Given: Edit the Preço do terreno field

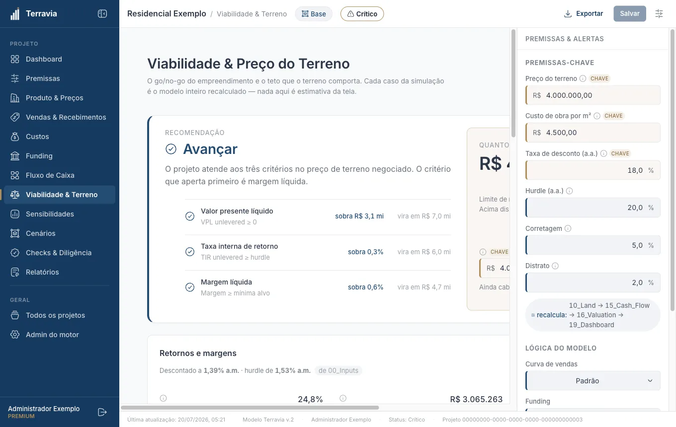Looking at the screenshot, I should [x=593, y=95].
